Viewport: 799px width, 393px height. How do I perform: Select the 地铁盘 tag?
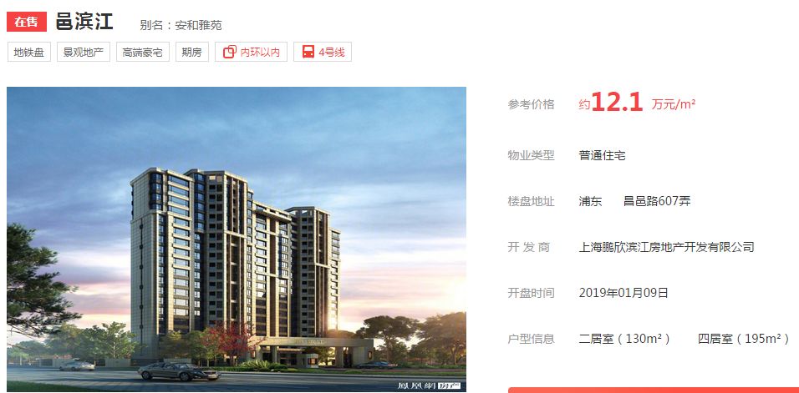click(29, 52)
